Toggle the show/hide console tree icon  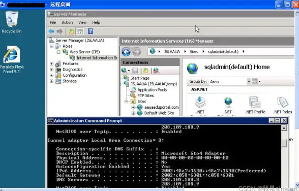pos(80,31)
